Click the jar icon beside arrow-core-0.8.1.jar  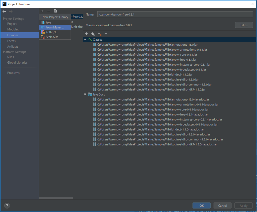tap(95, 55)
